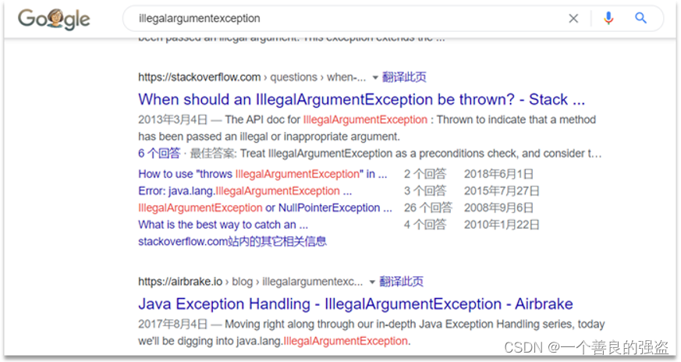Screen dimensions: 681x362
Task: Click the 2017年8月4日 snippet date
Action: (x=173, y=324)
